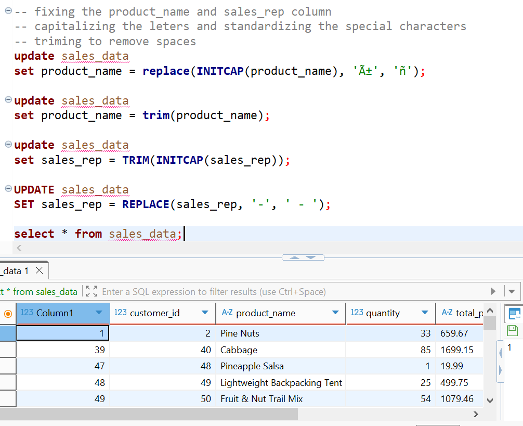Click the green save value icon
The height and width of the screenshot is (426, 523).
tap(512, 331)
